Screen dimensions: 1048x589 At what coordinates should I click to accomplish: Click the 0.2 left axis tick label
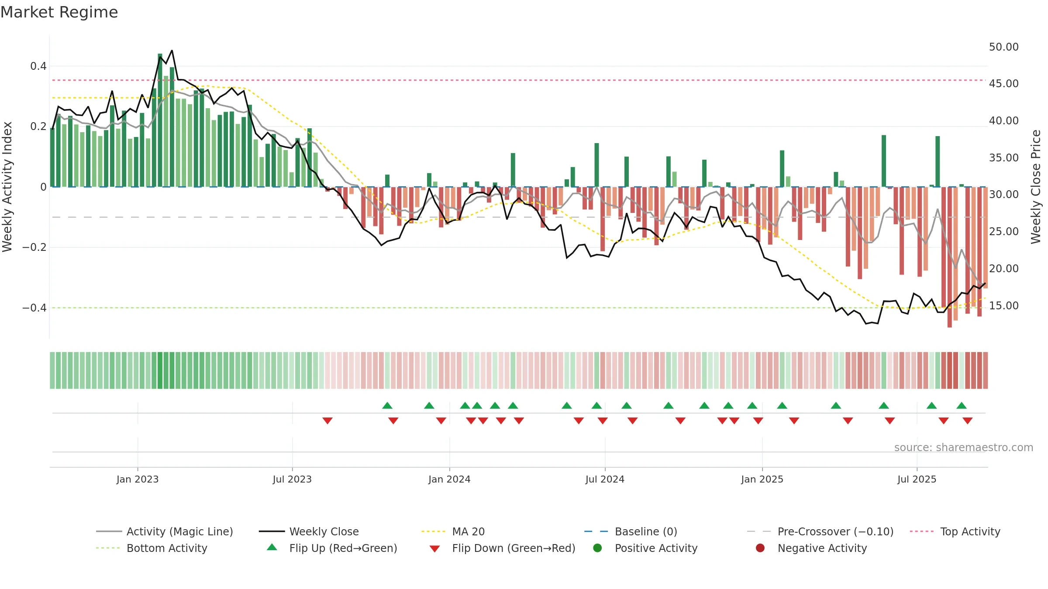pyautogui.click(x=38, y=127)
